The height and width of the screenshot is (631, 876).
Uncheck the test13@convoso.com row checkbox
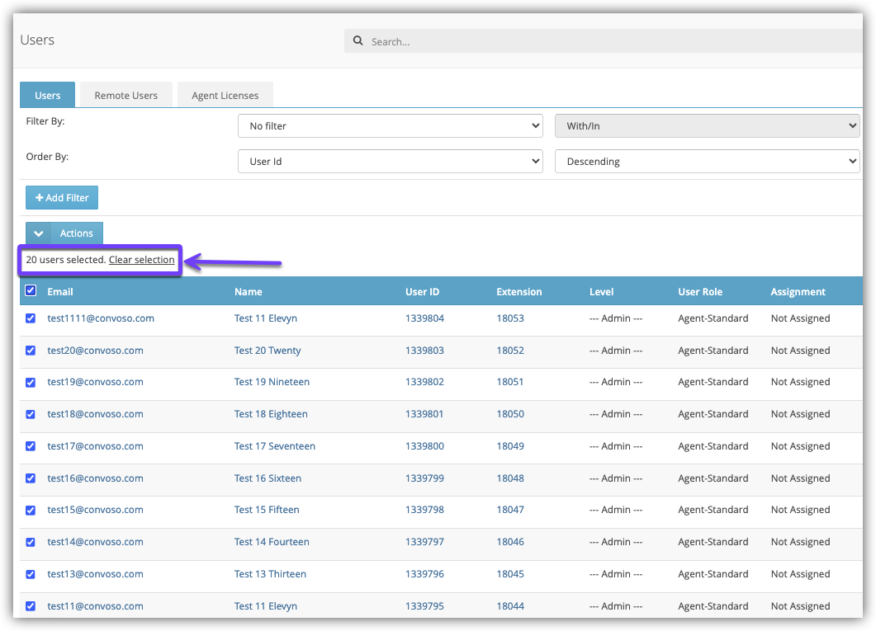coord(31,574)
